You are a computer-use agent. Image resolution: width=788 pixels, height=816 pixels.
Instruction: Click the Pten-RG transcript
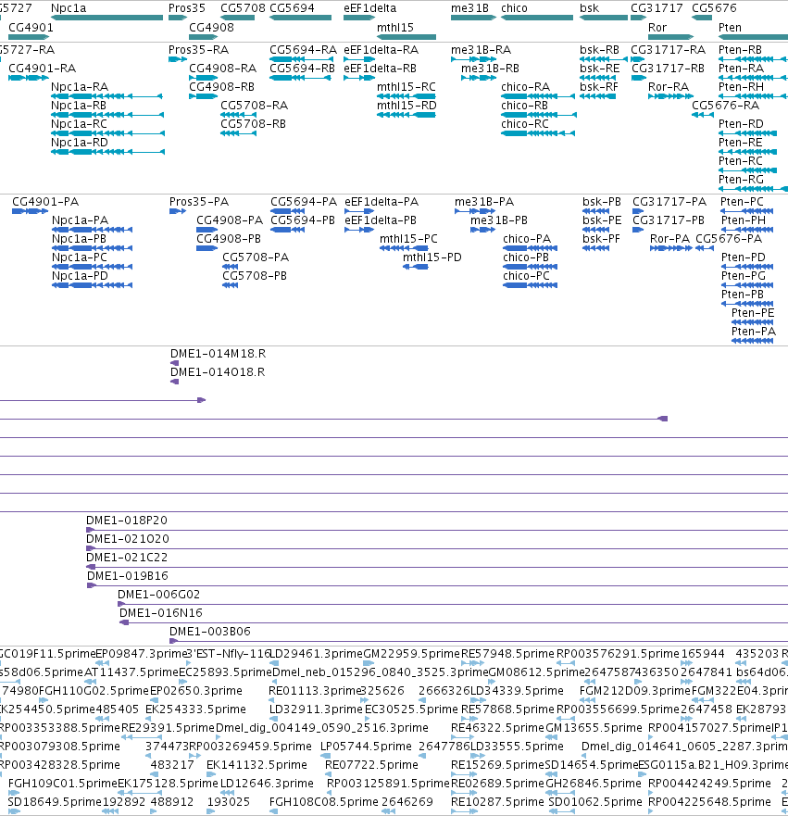(x=753, y=189)
